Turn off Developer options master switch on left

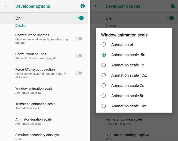pyautogui.click(x=80, y=18)
